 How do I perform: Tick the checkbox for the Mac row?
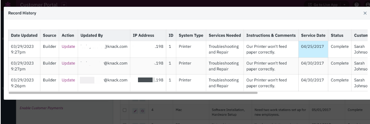click(124, 110)
